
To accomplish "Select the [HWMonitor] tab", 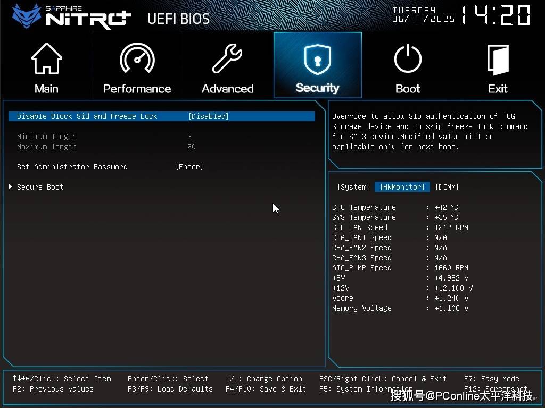I will (x=402, y=187).
